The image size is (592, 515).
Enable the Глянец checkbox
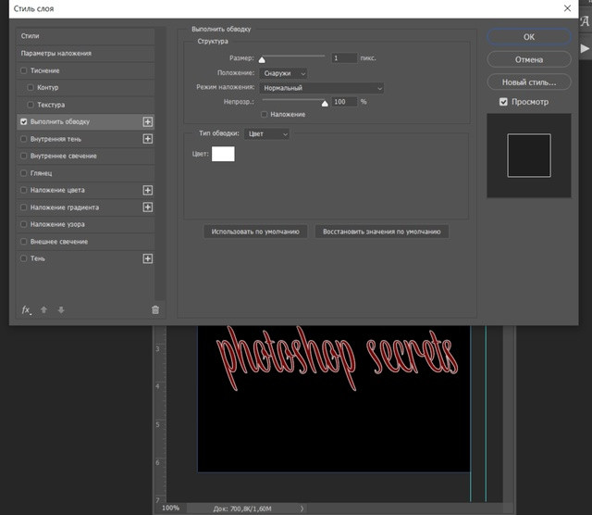pos(24,173)
